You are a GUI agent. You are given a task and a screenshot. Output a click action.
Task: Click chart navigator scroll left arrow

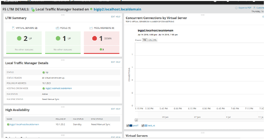pyautogui.click(x=136, y=120)
